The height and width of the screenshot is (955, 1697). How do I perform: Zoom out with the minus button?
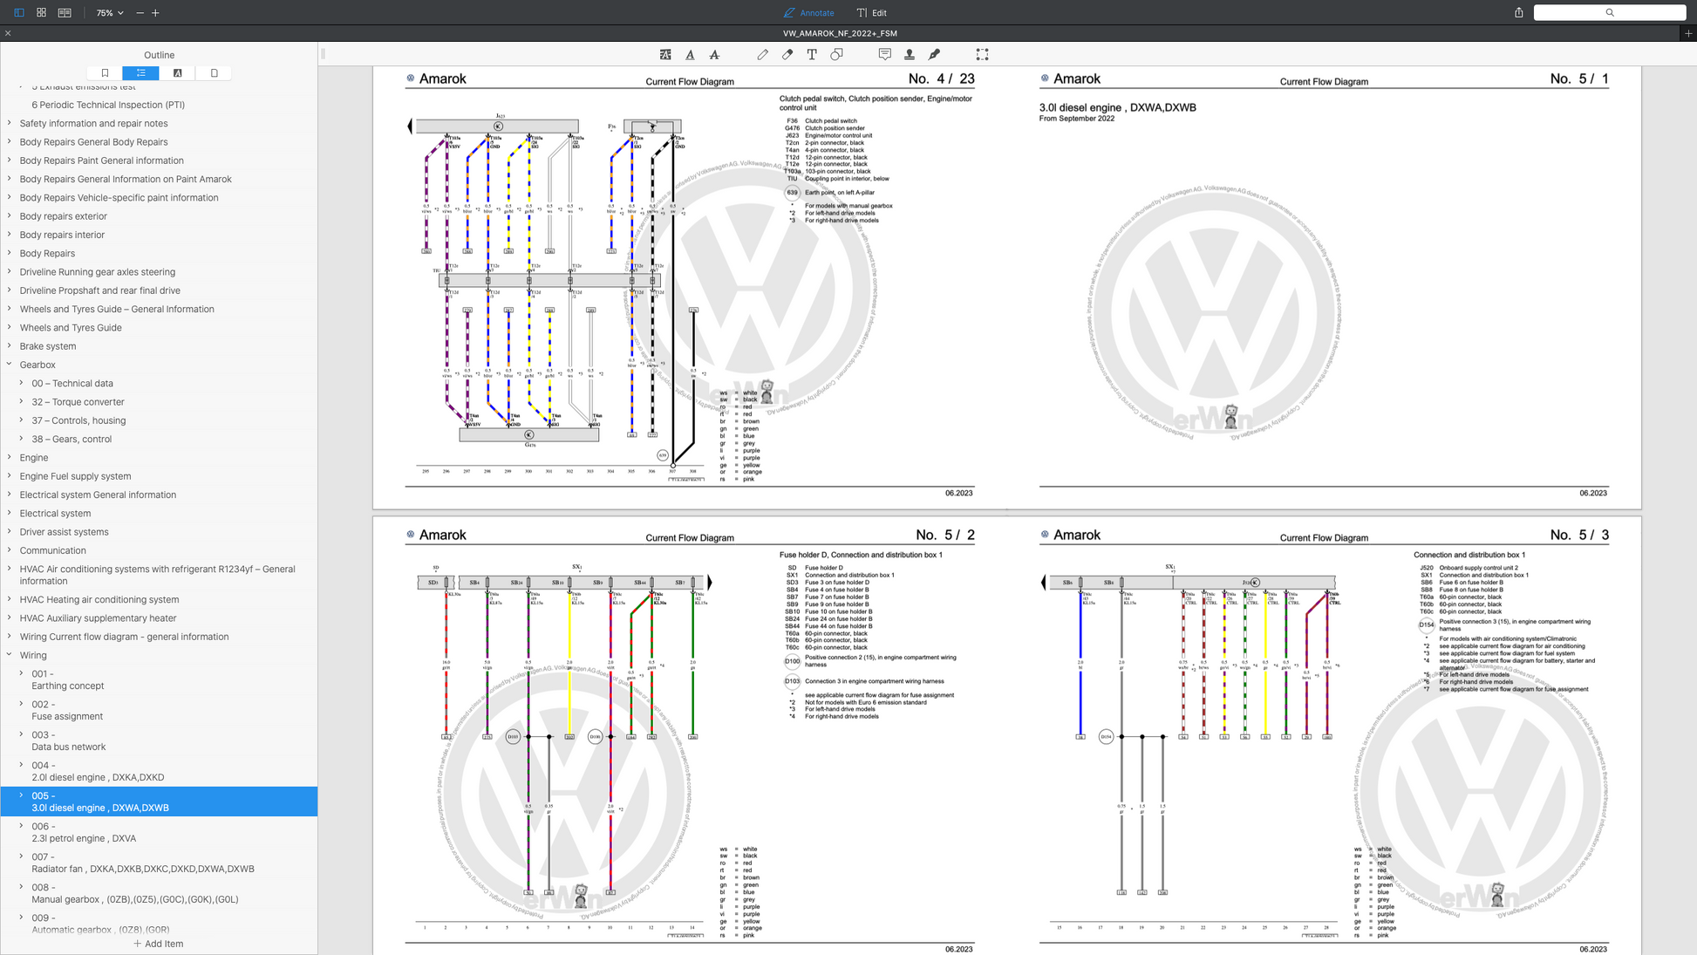point(140,13)
